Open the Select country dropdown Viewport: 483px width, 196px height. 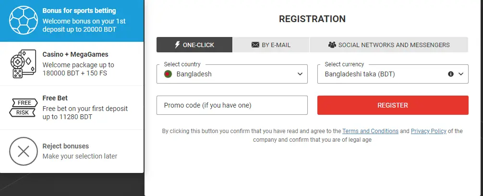(232, 74)
